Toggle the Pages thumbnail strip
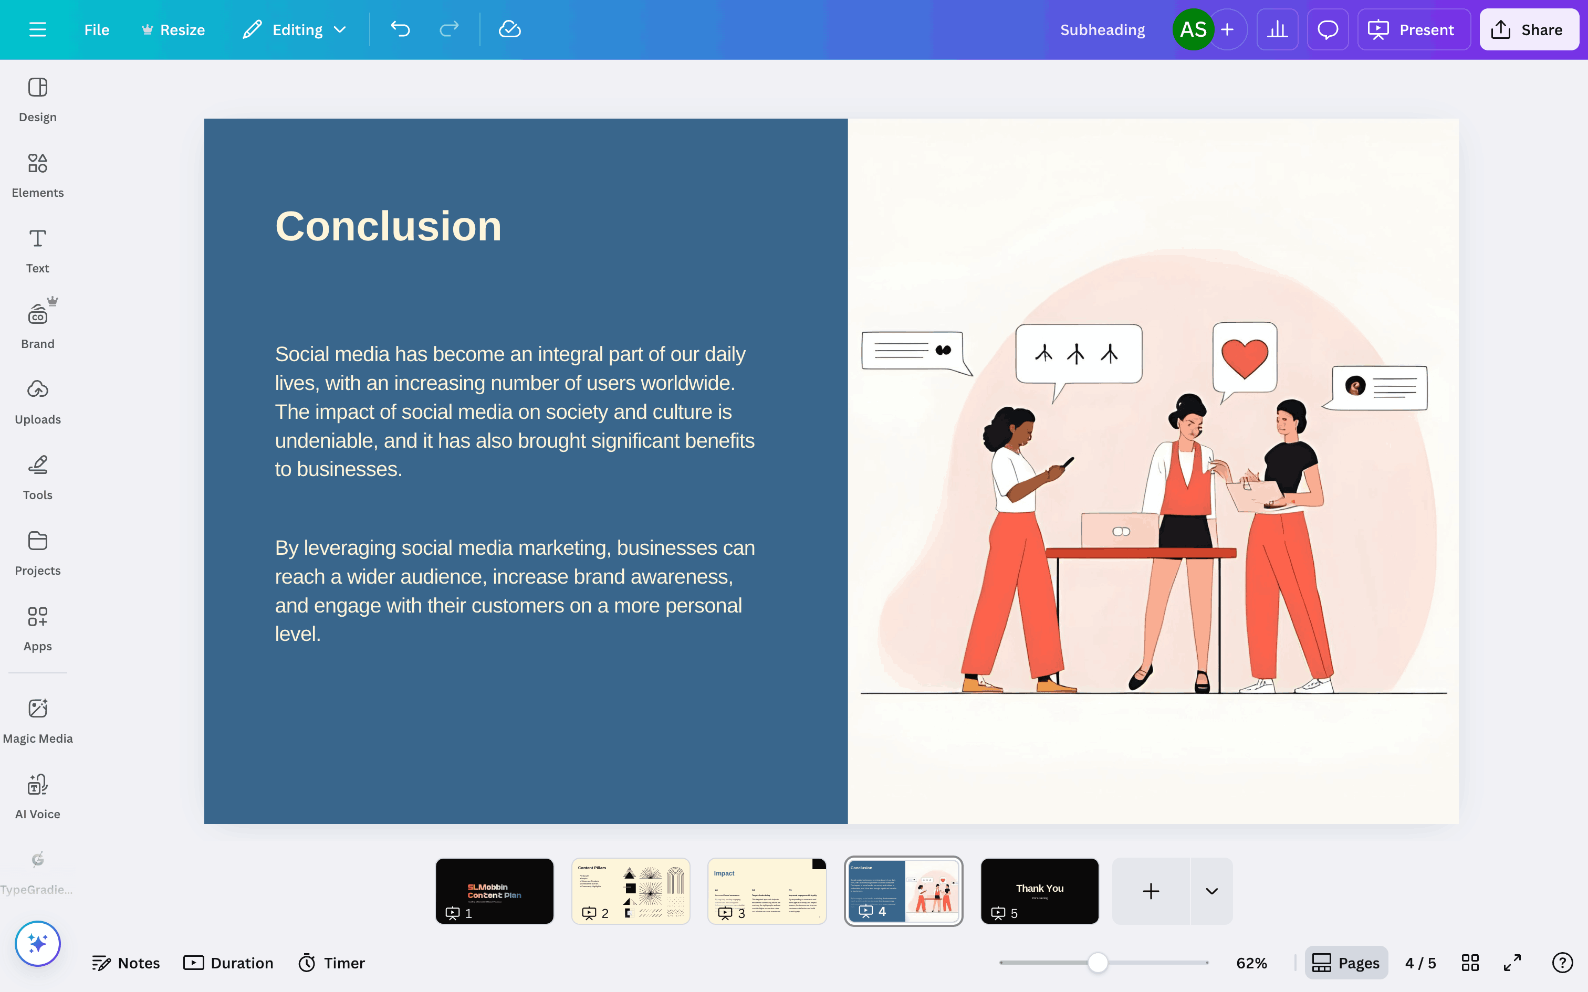Viewport: 1588px width, 992px height. tap(1346, 963)
